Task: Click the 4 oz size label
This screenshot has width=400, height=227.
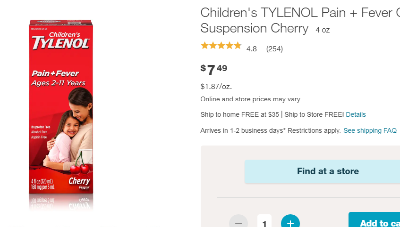Action: tap(323, 30)
